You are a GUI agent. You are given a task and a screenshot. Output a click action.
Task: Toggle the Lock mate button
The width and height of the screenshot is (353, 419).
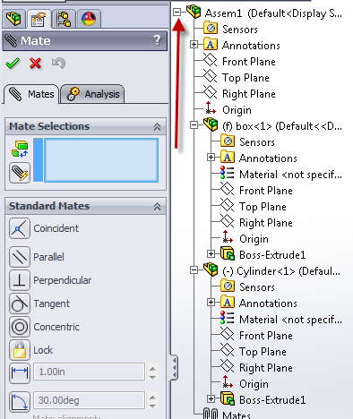click(x=20, y=350)
